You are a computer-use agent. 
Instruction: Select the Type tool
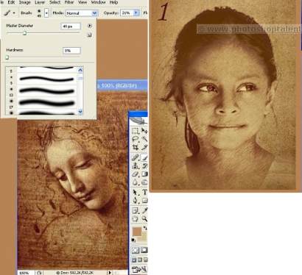[x=144, y=193]
